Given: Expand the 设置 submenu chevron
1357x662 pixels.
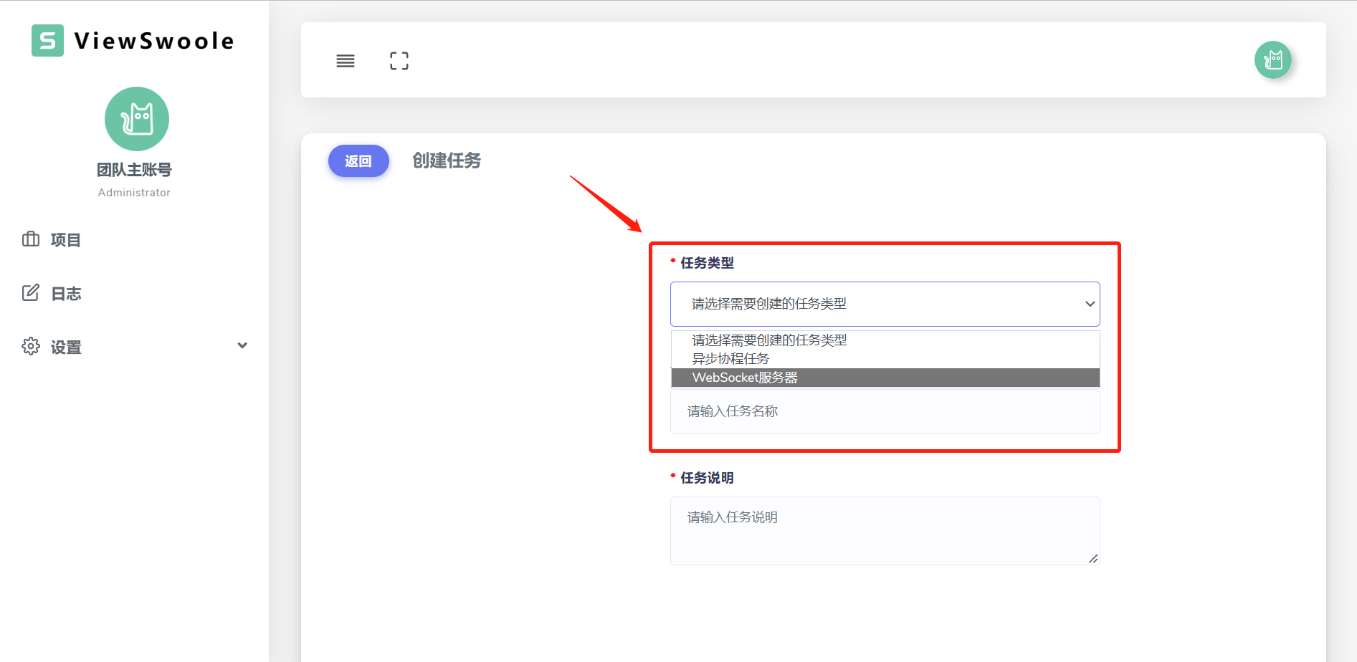Looking at the screenshot, I should click(242, 345).
